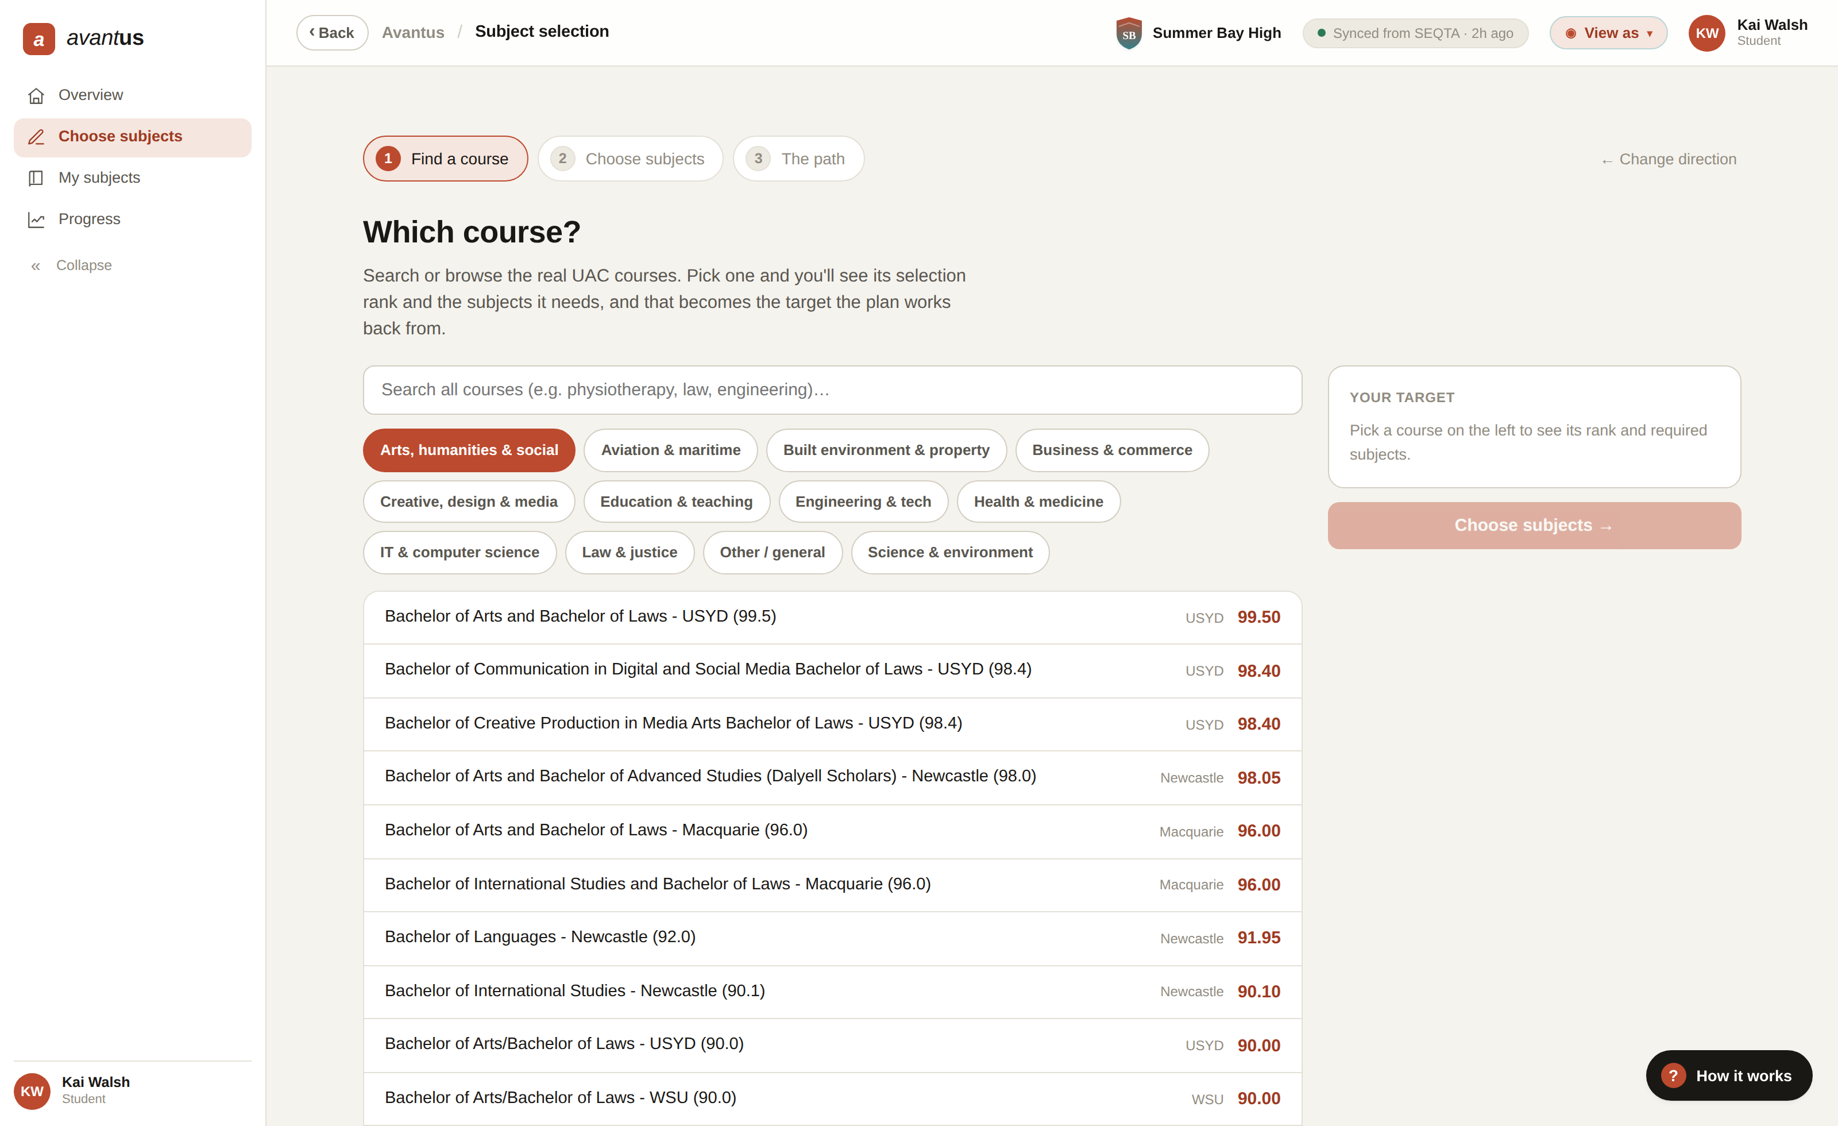
Task: Pick Bachelor of Languages - Newcastle (92.0)
Action: pyautogui.click(x=832, y=938)
